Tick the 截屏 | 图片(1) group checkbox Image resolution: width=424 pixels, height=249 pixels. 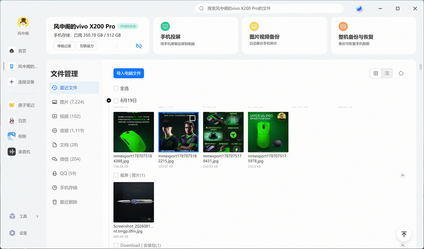tap(116, 175)
